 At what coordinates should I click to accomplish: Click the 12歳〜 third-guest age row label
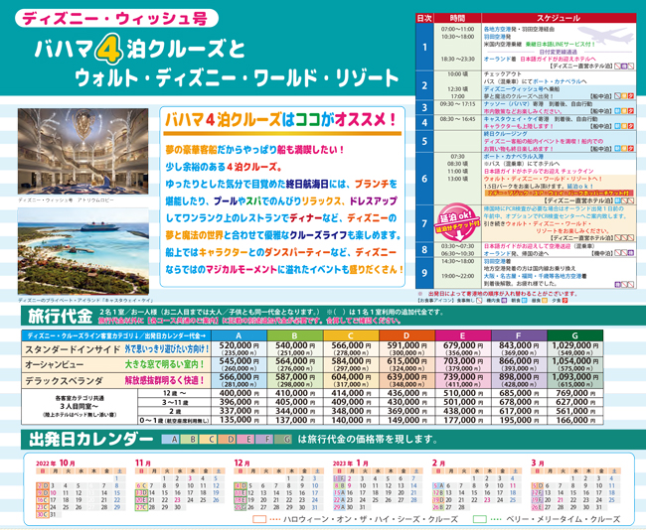(174, 393)
